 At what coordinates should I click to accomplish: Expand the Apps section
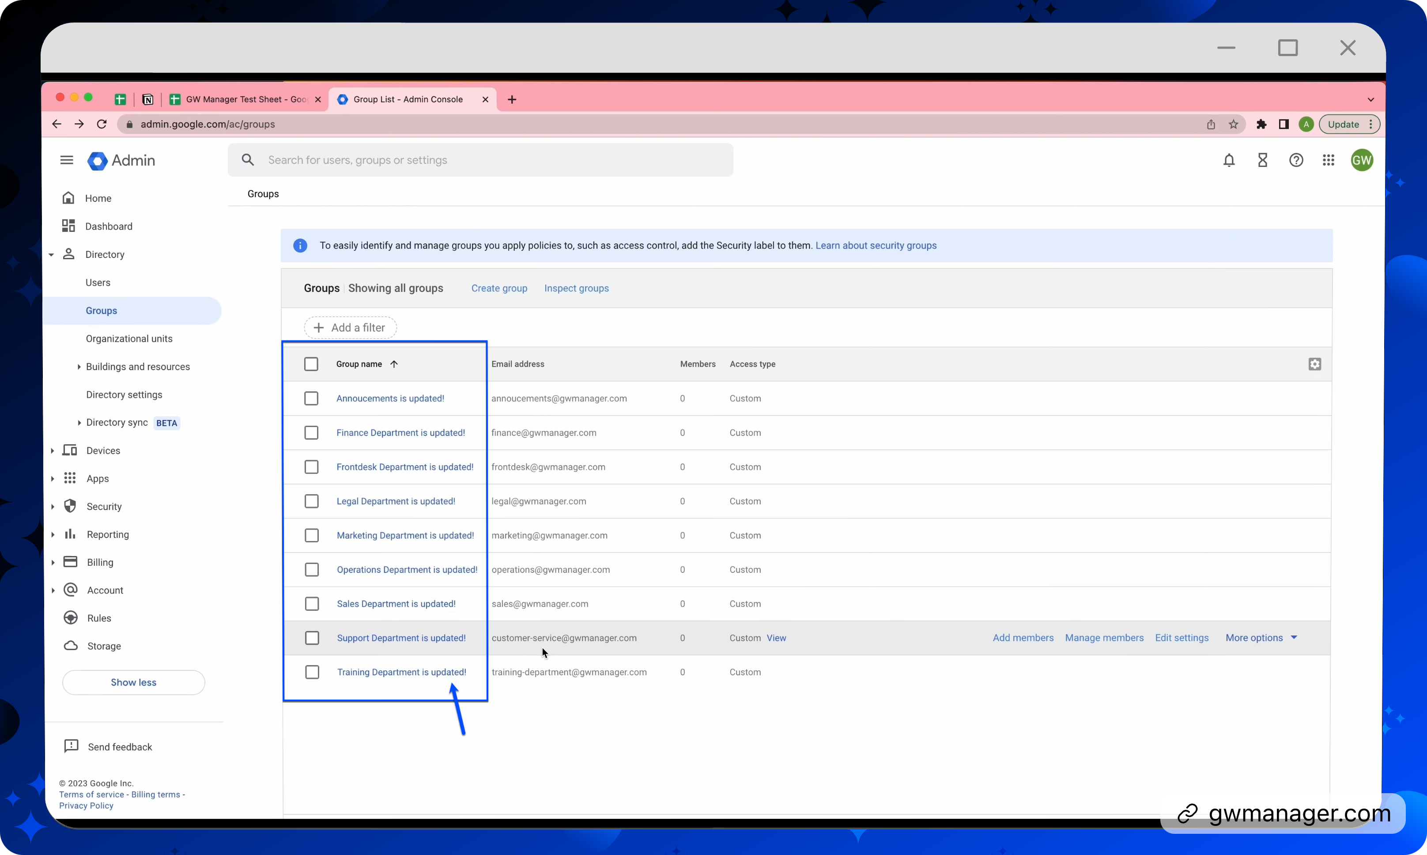53,479
